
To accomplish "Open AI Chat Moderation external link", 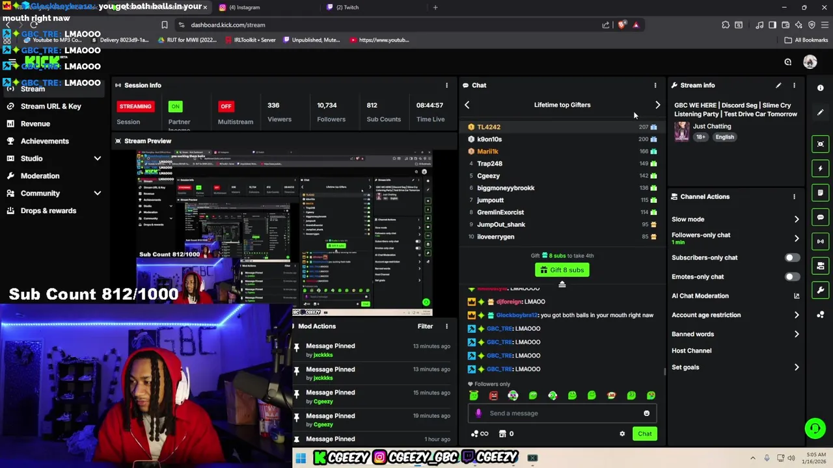I will pyautogui.click(x=797, y=296).
